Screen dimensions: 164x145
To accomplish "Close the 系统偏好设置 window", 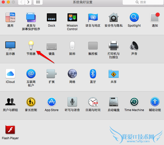I will [3, 2].
